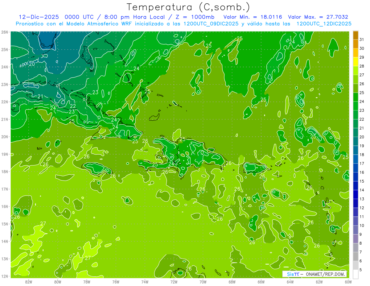The image size is (370, 286).
Task: Click latitude label "22N" on left axis
Action: [5, 102]
